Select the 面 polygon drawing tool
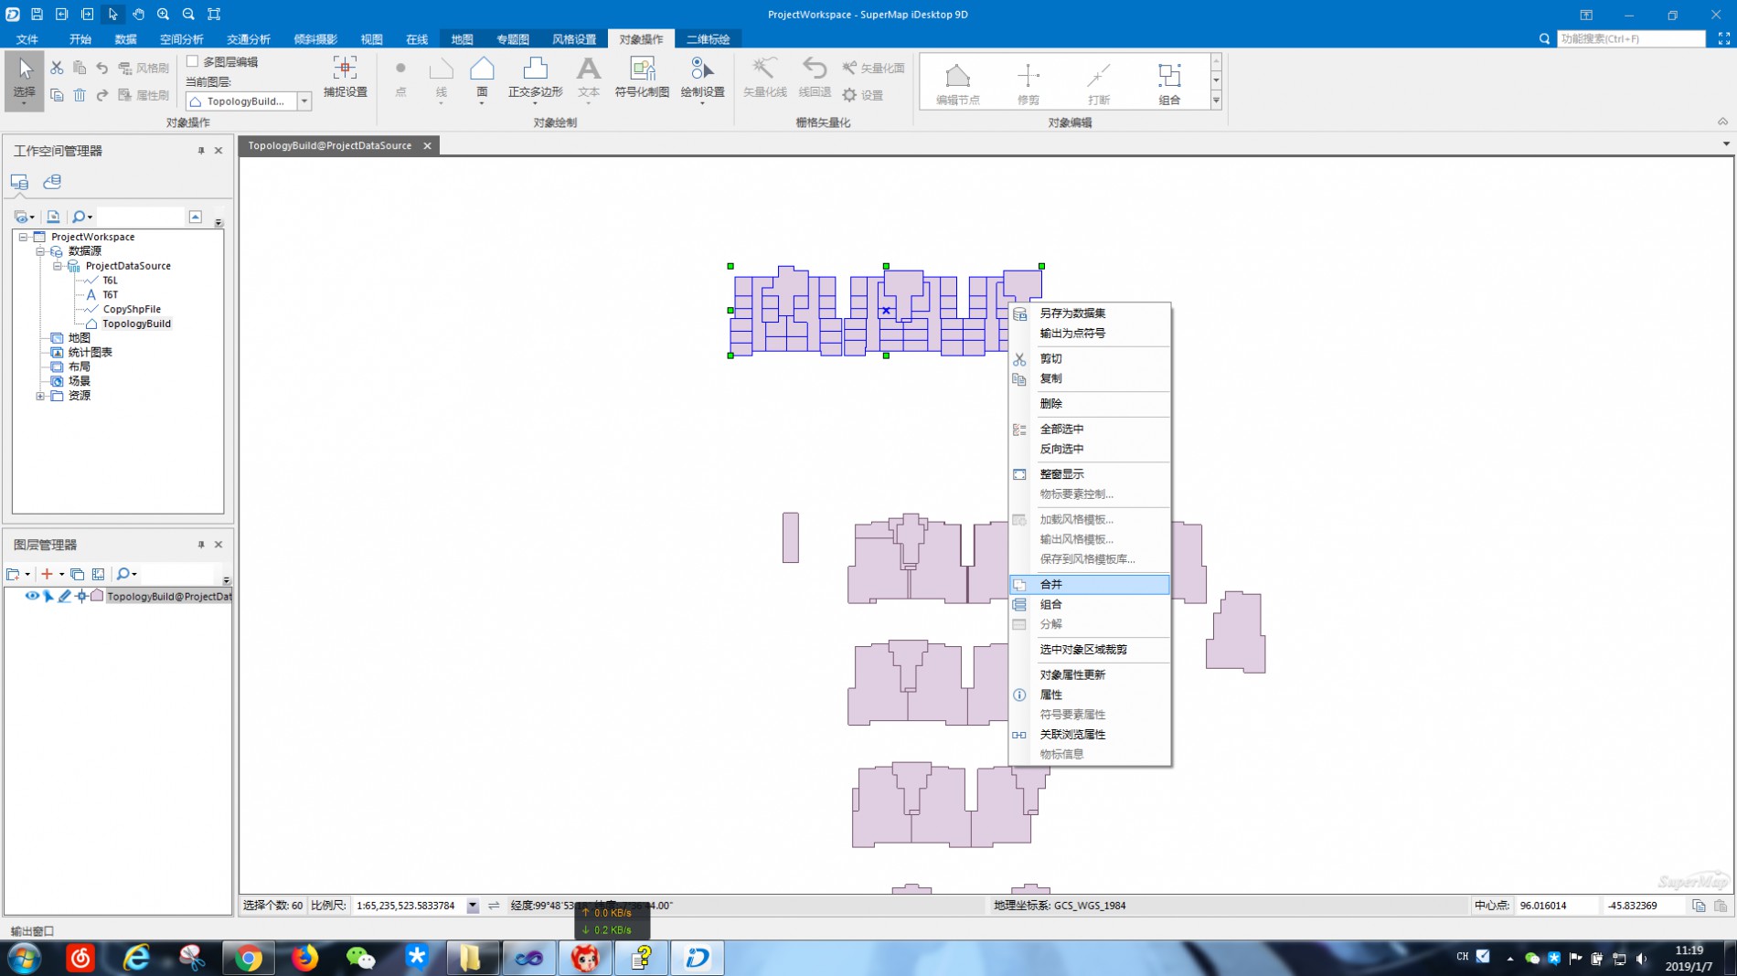Viewport: 1737px width, 976px height. pyautogui.click(x=482, y=80)
